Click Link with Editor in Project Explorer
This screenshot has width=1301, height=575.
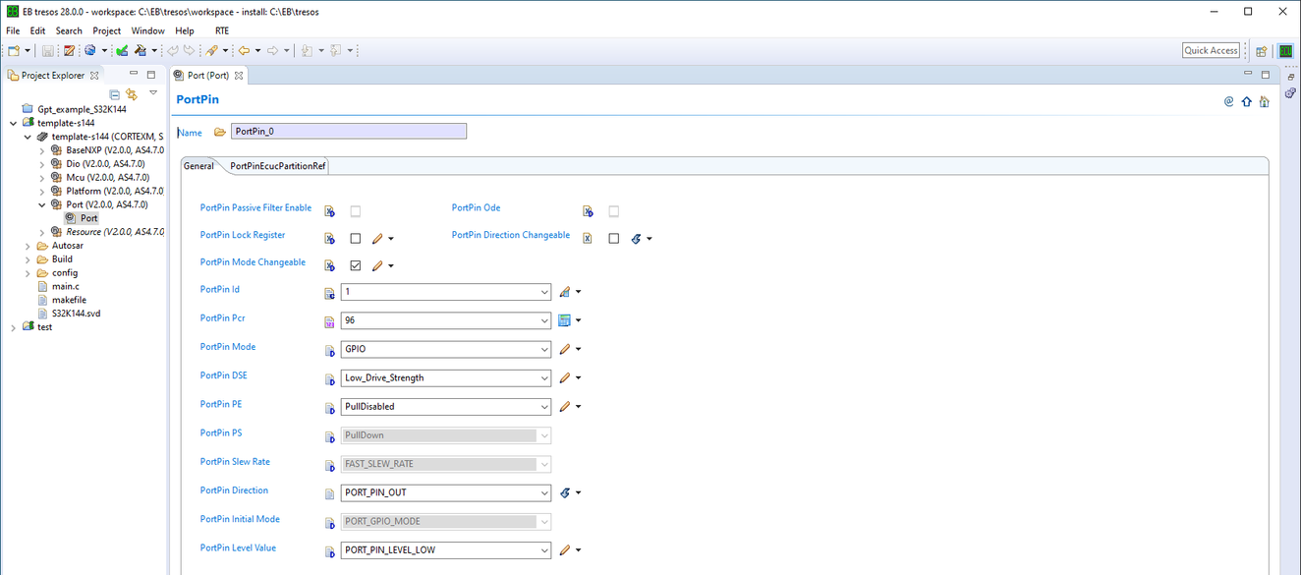132,94
